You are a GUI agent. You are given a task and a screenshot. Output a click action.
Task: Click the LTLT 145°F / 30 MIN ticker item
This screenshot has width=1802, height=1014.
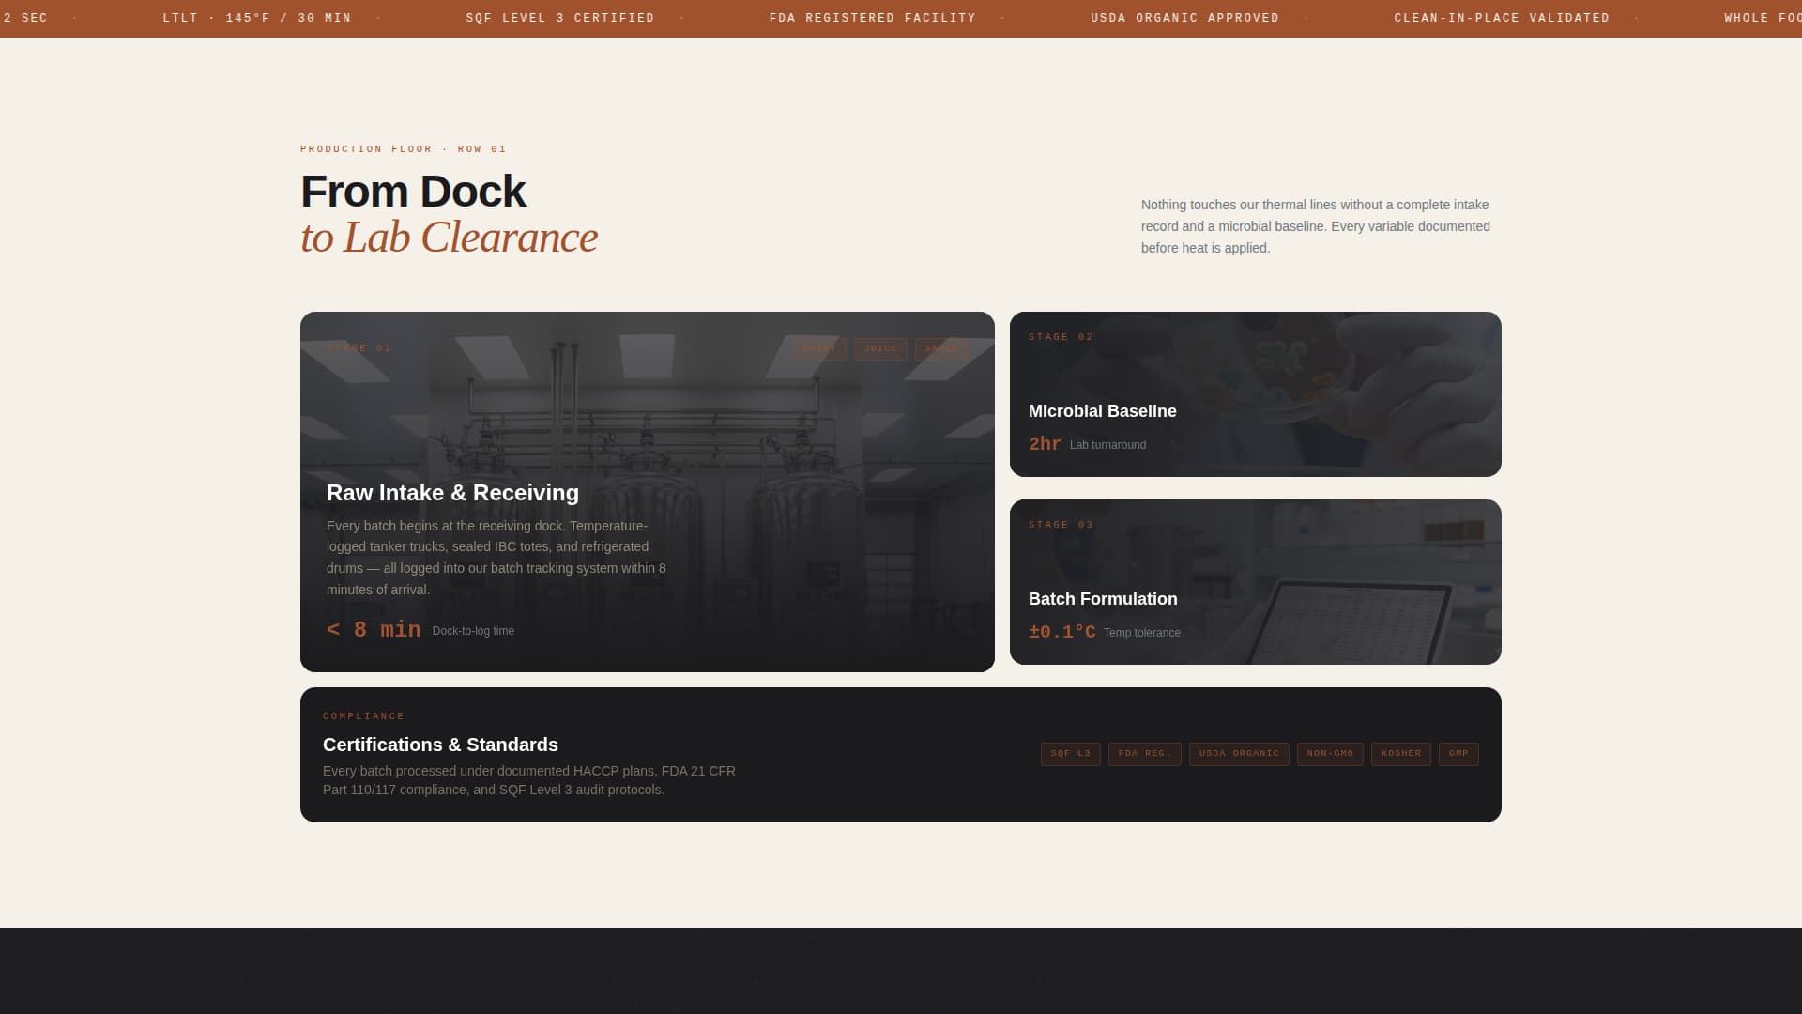255,17
